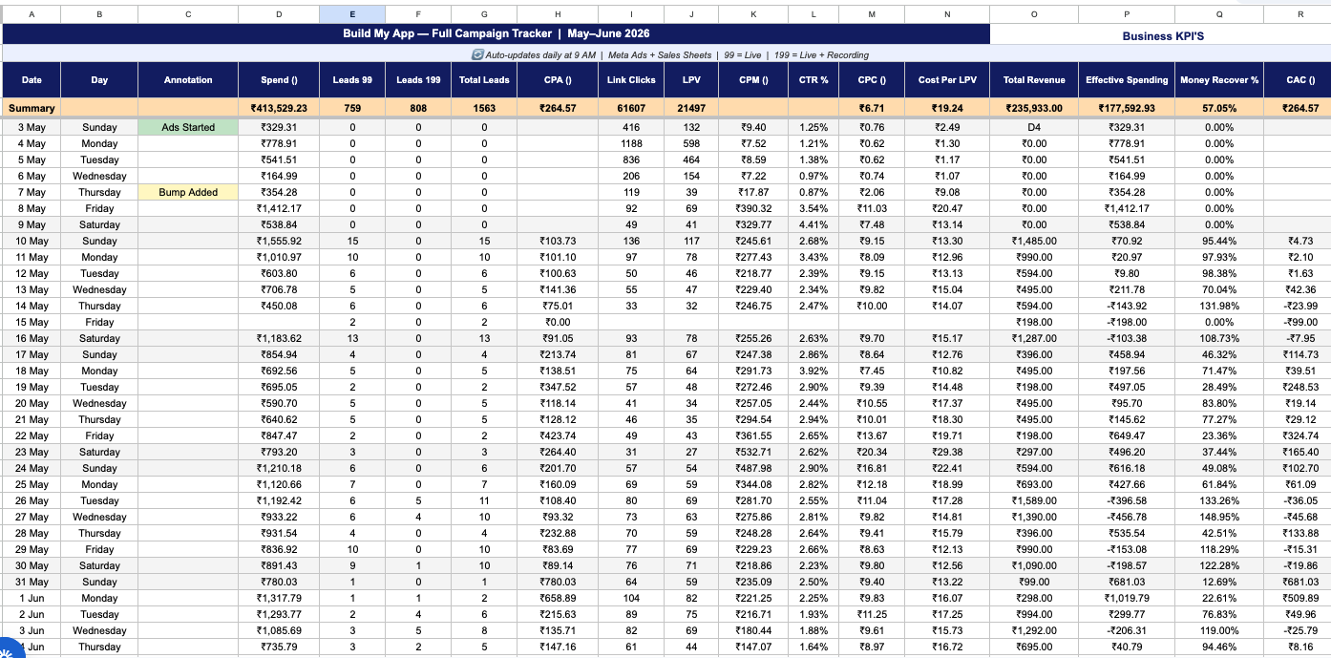Image resolution: width=1331 pixels, height=658 pixels.
Task: Click summary effective spending ₹177,592.93
Action: (1127, 108)
